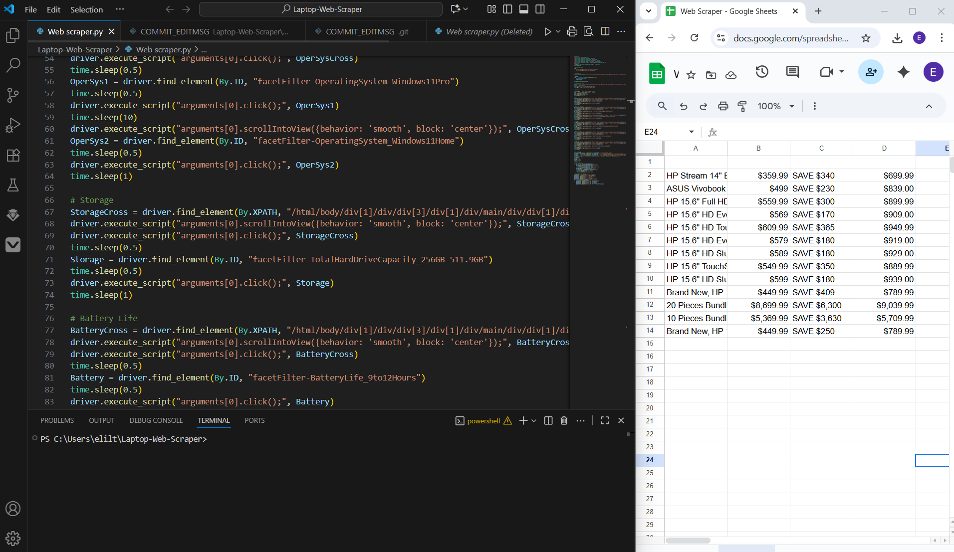The image size is (954, 552).
Task: Close the terminal panel
Action: coord(621,420)
